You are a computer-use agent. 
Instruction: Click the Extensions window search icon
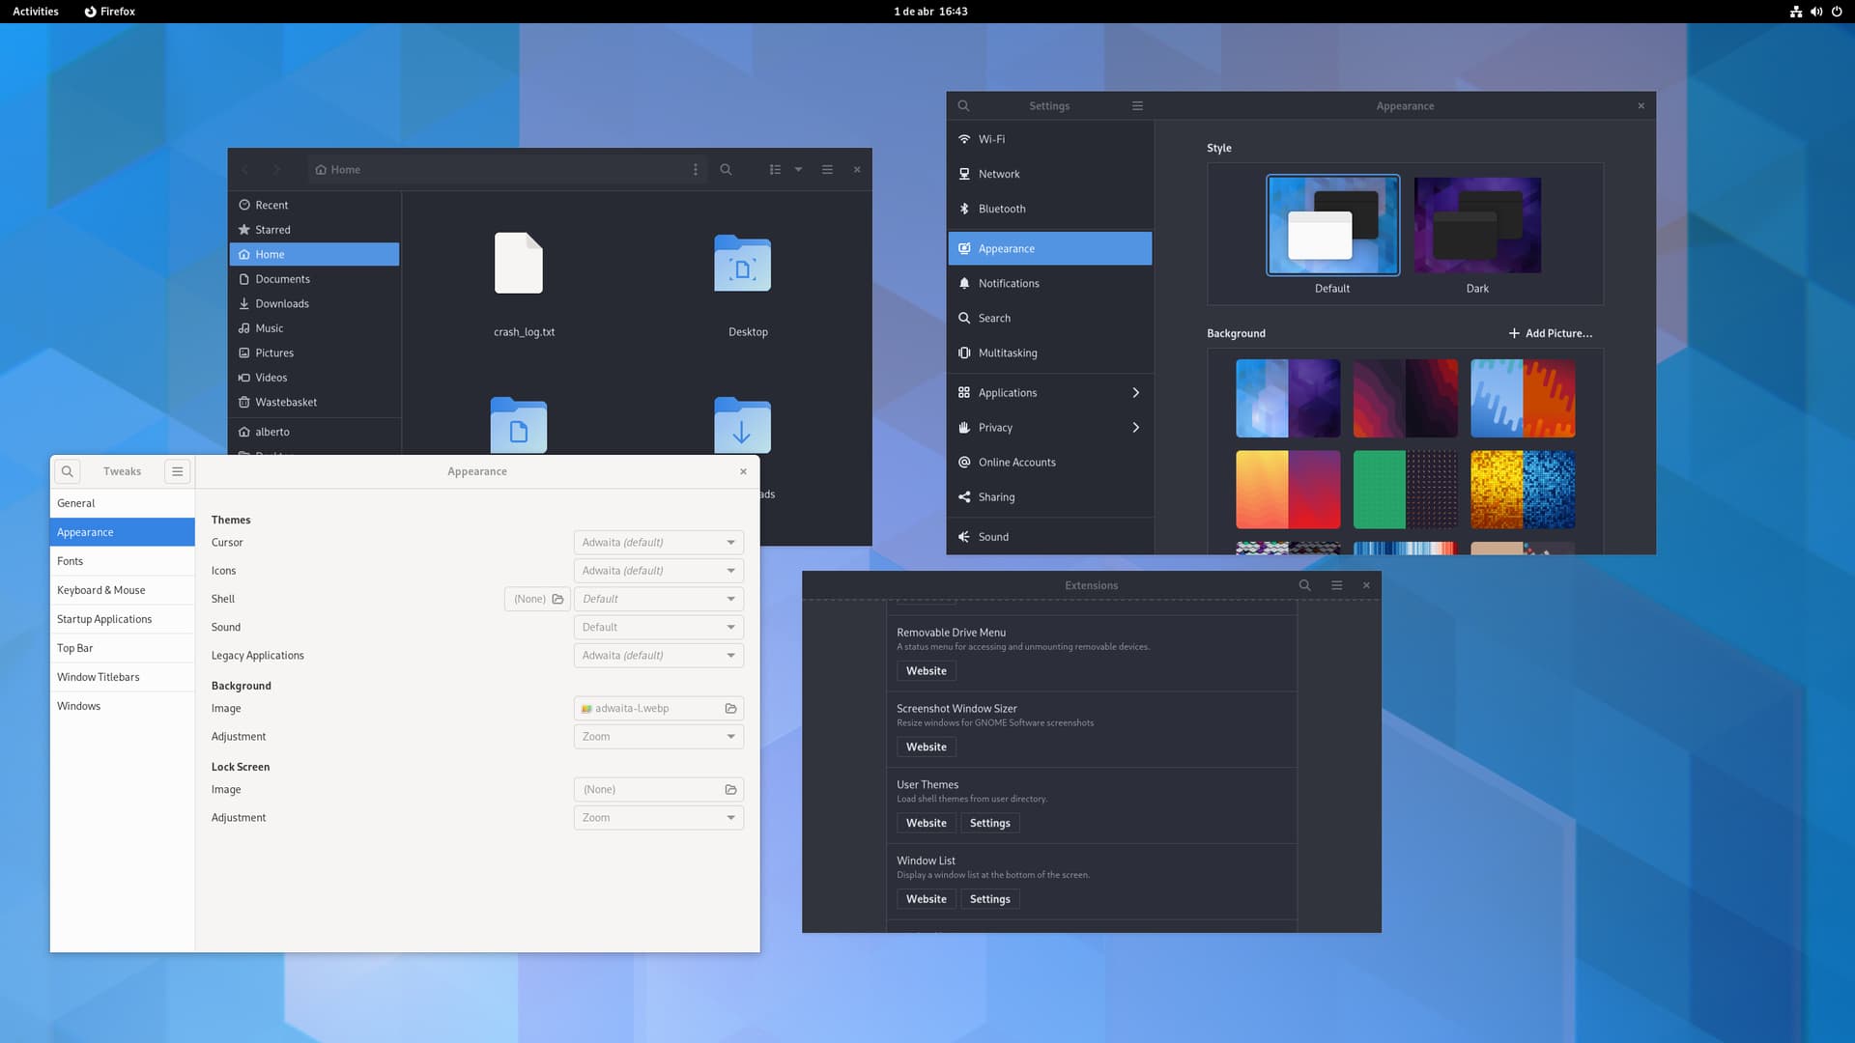1304,585
